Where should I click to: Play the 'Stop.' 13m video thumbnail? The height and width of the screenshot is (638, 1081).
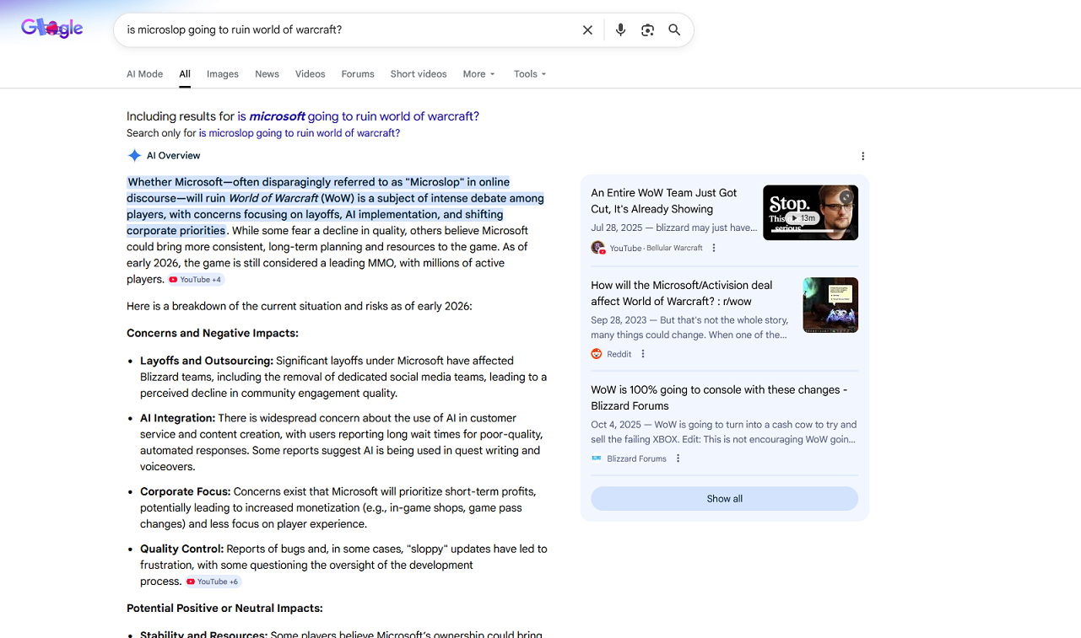click(810, 212)
